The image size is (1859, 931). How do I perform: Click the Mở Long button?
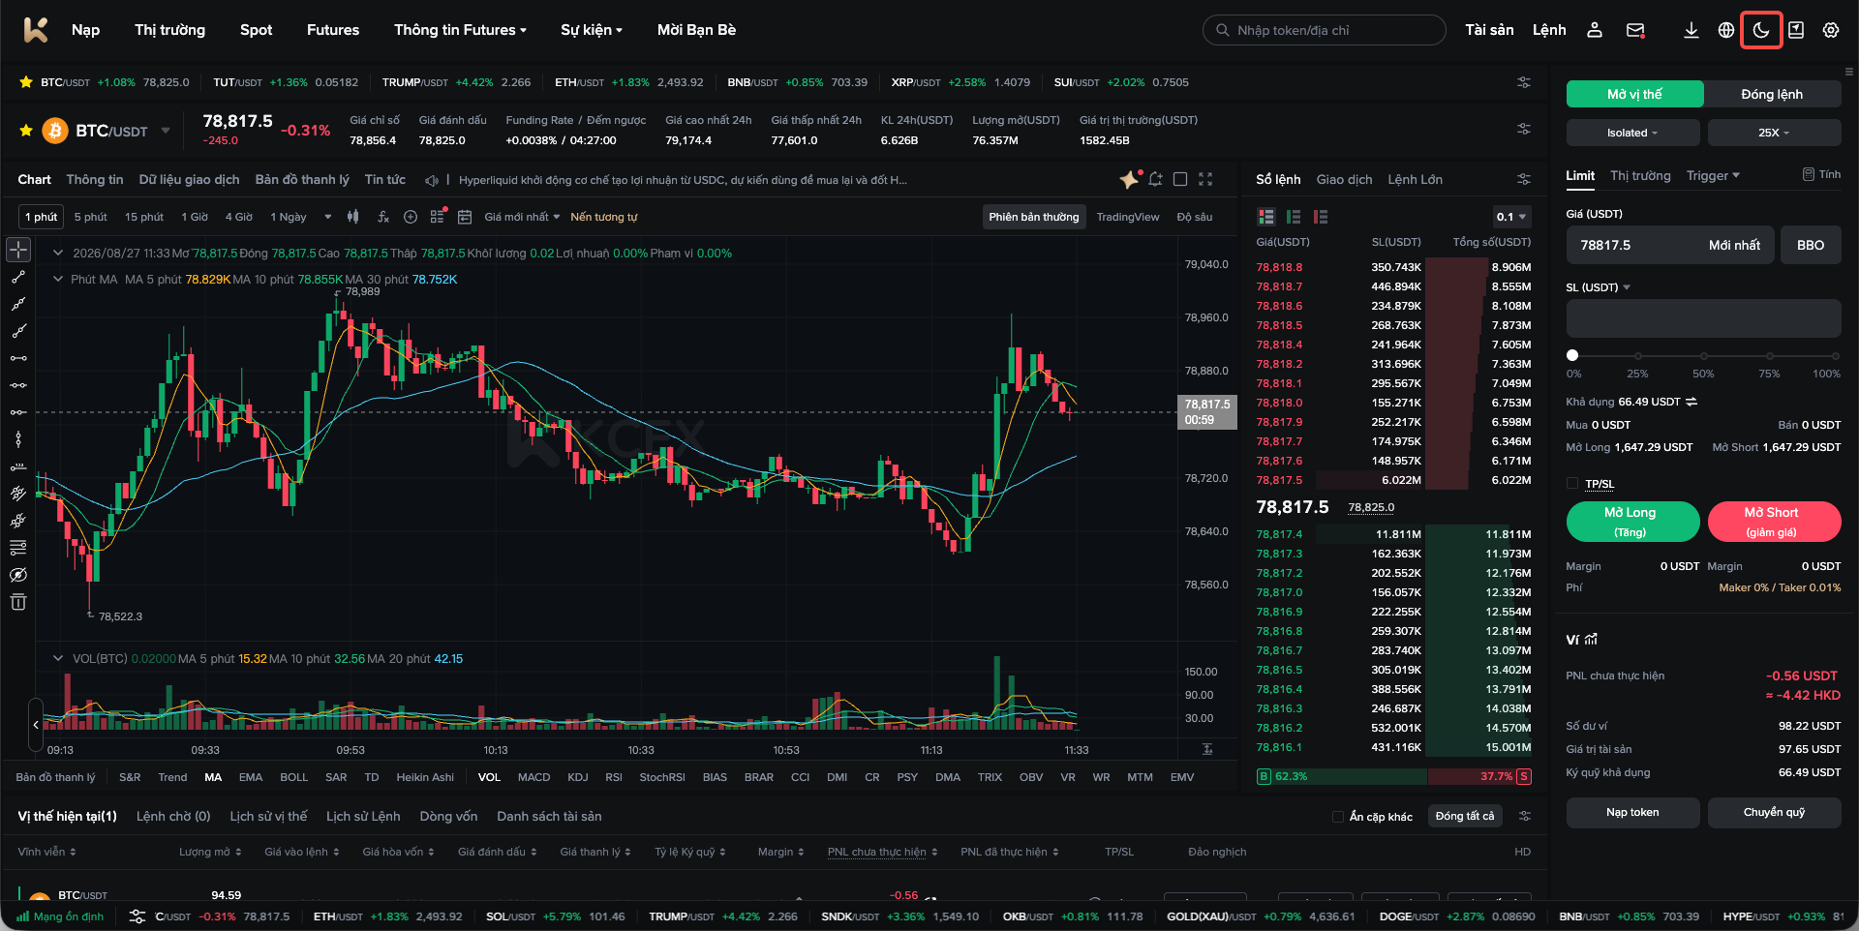pos(1632,522)
